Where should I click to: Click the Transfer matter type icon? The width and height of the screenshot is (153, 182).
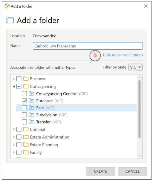(x=31, y=122)
